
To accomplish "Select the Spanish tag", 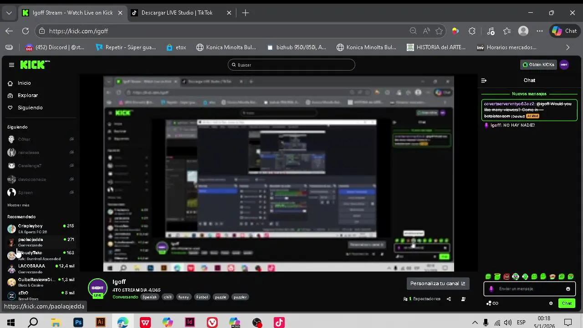I will click(149, 297).
